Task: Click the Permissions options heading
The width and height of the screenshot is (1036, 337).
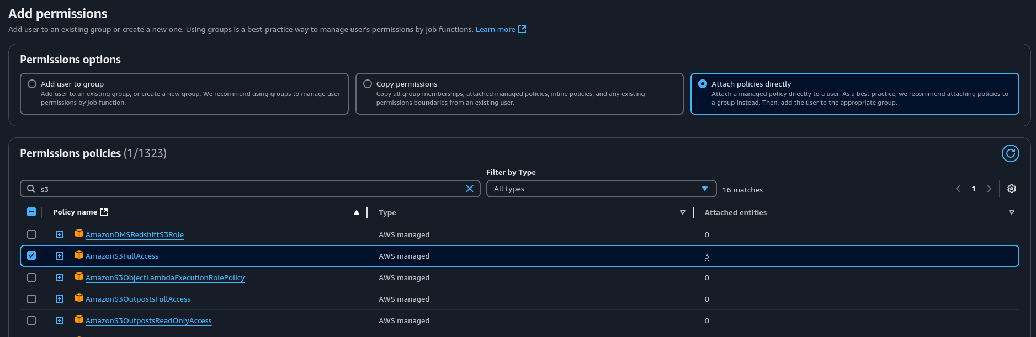Action: click(x=70, y=60)
